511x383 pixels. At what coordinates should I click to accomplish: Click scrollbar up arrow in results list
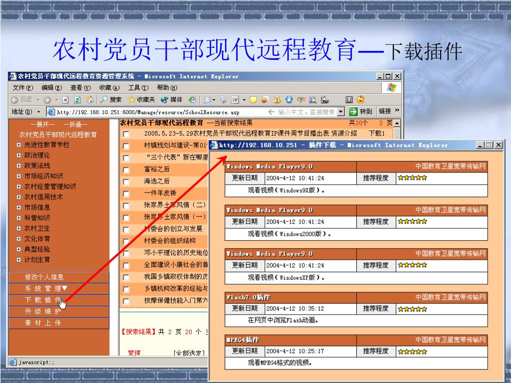(x=397, y=123)
